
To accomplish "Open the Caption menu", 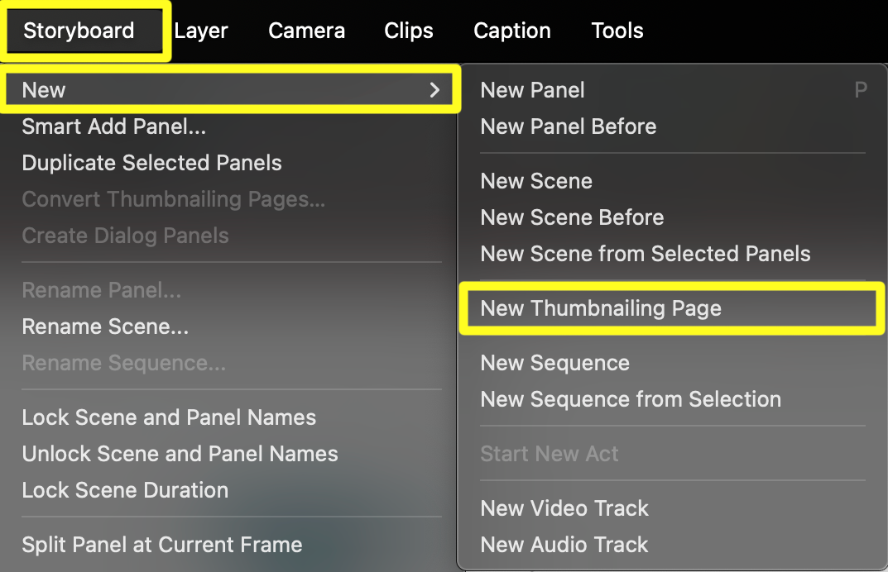I will pyautogui.click(x=512, y=31).
